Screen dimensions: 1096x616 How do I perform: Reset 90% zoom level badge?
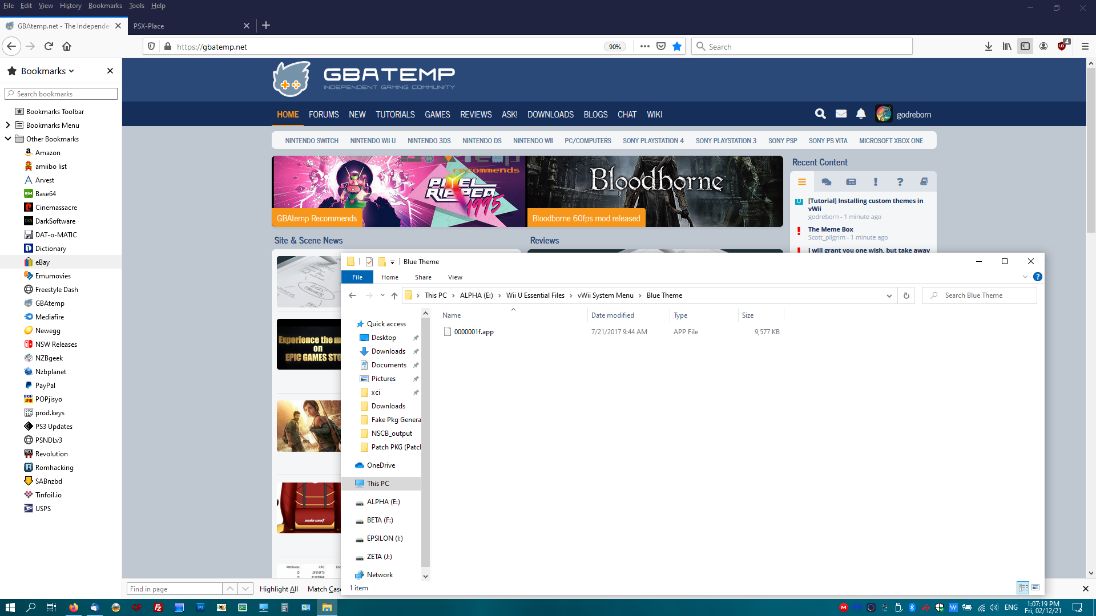pos(615,47)
